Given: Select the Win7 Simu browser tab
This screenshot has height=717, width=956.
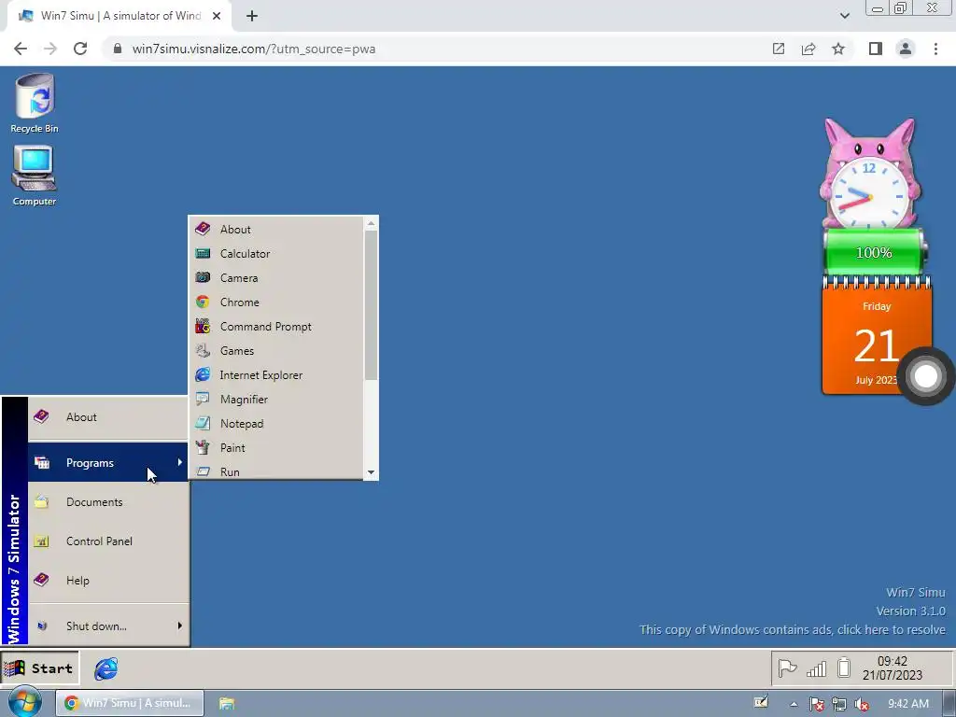Looking at the screenshot, I should [x=119, y=16].
